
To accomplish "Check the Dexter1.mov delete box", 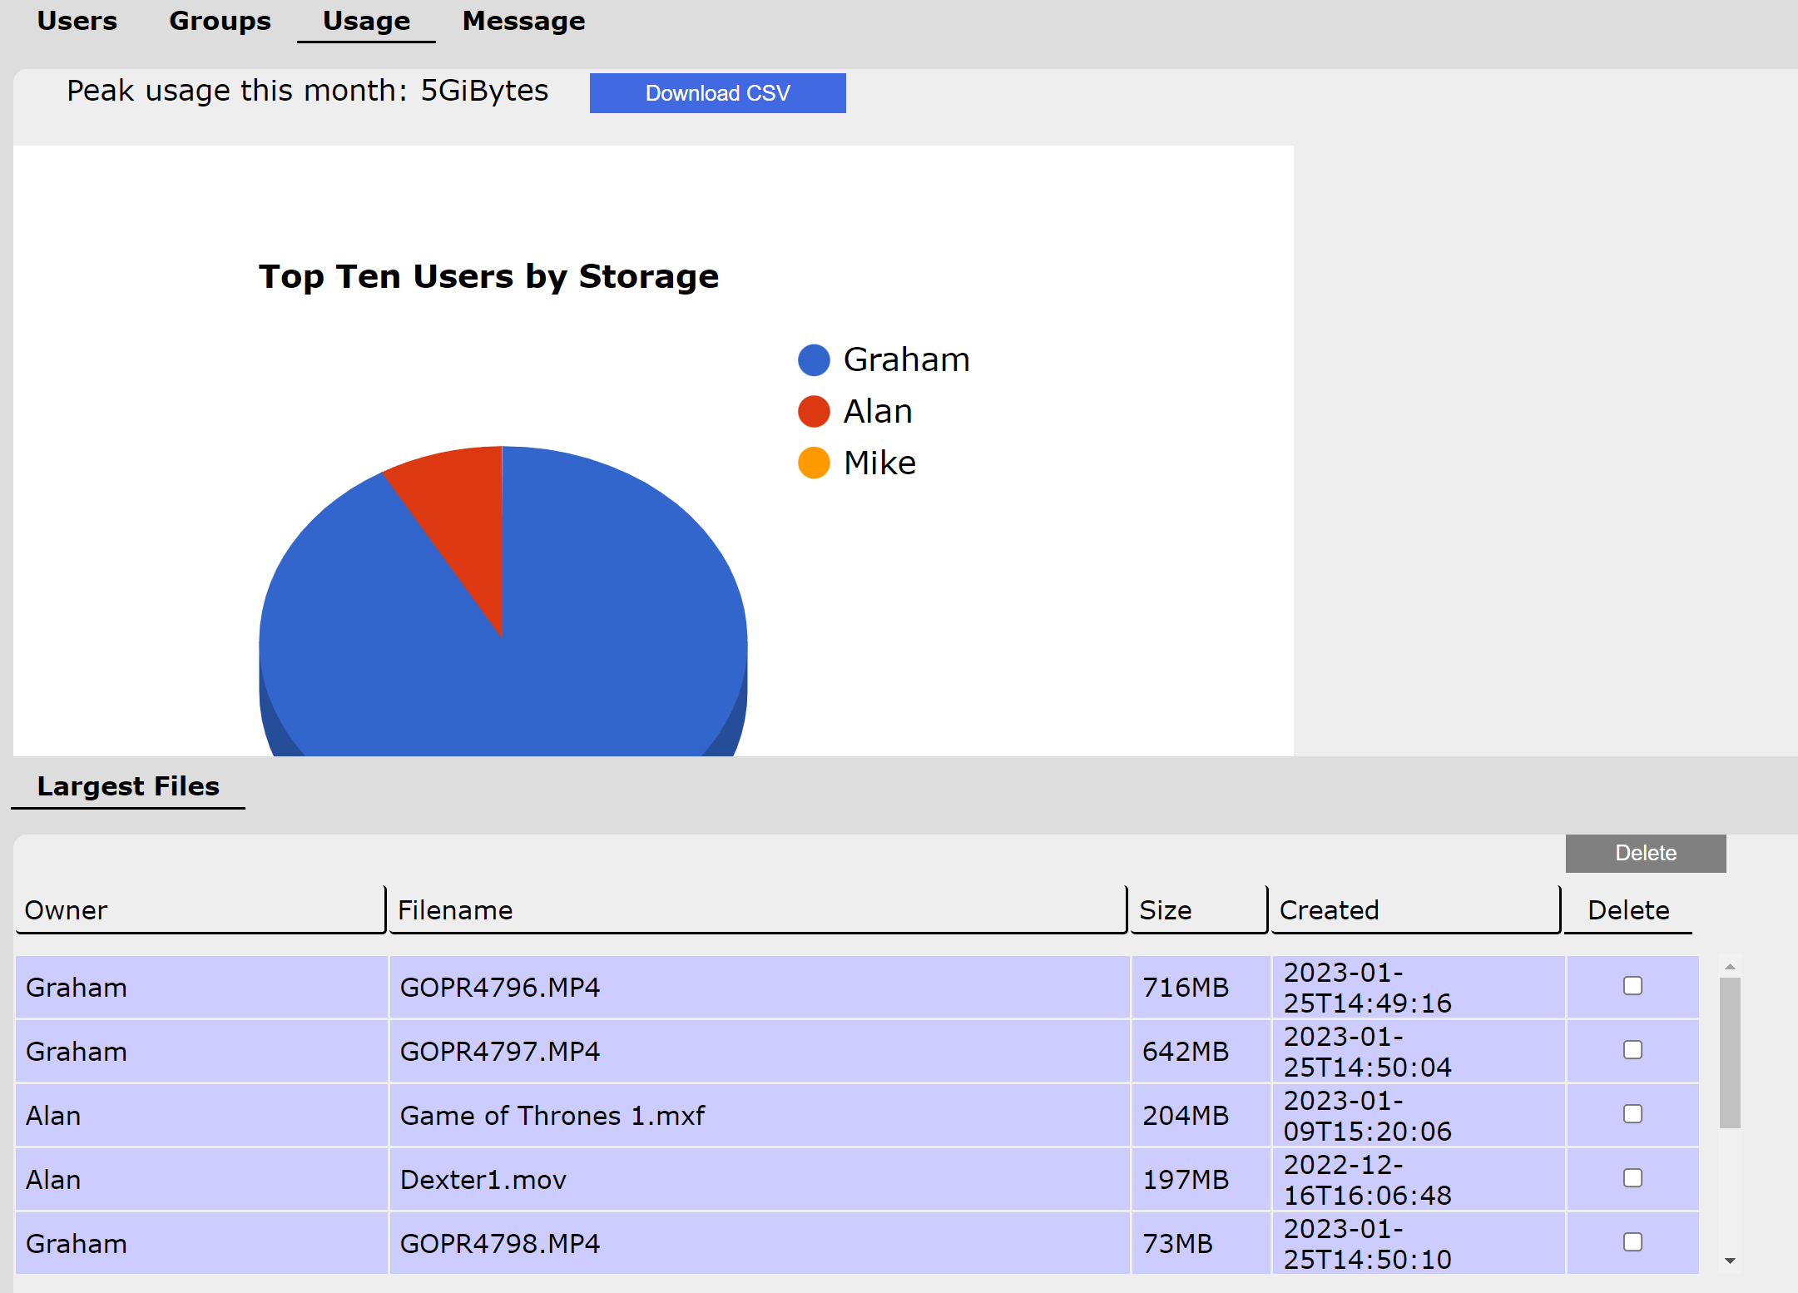I will click(1632, 1178).
